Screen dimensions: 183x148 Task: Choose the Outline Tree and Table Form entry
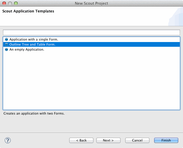pyautogui.click(x=32, y=44)
